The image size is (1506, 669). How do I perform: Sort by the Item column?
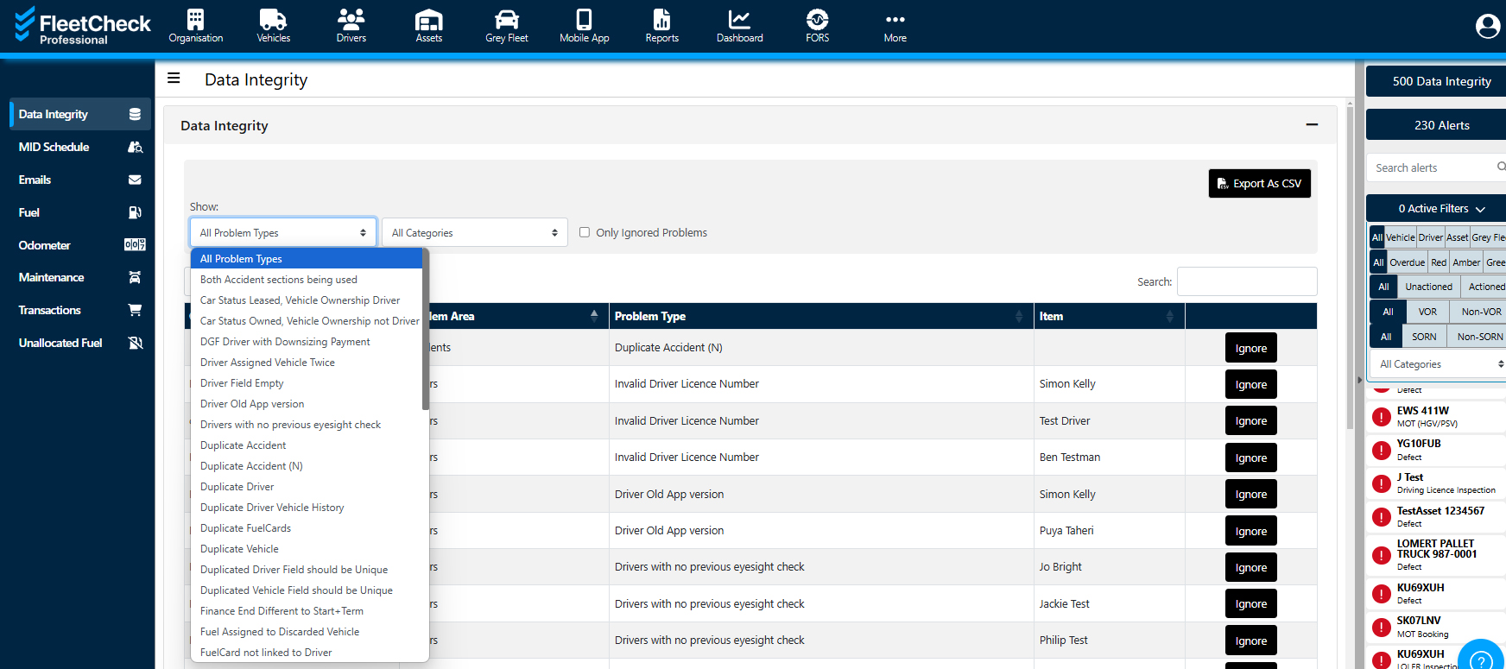click(1109, 316)
